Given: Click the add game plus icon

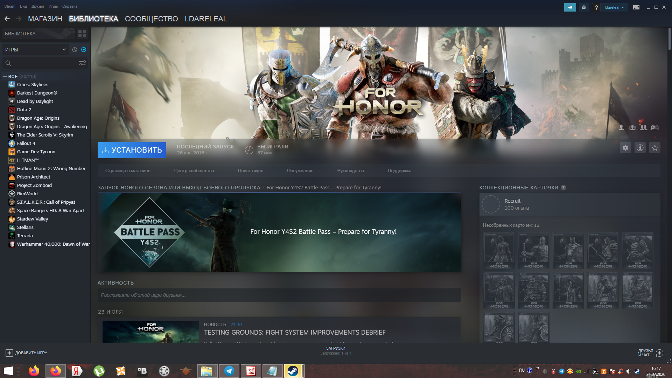Looking at the screenshot, I should 9,353.
